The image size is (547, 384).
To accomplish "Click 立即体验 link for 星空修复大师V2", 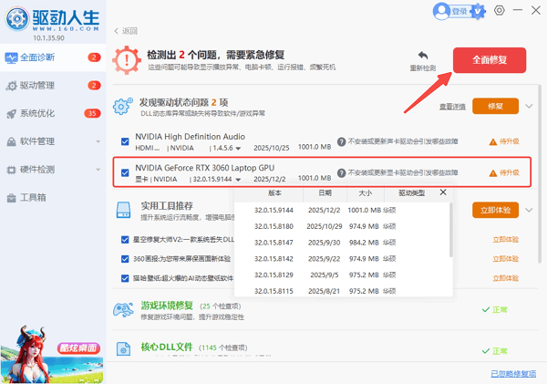I will point(505,240).
